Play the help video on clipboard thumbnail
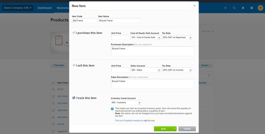 [67, 43]
